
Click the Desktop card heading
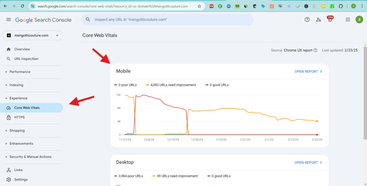[x=125, y=162]
